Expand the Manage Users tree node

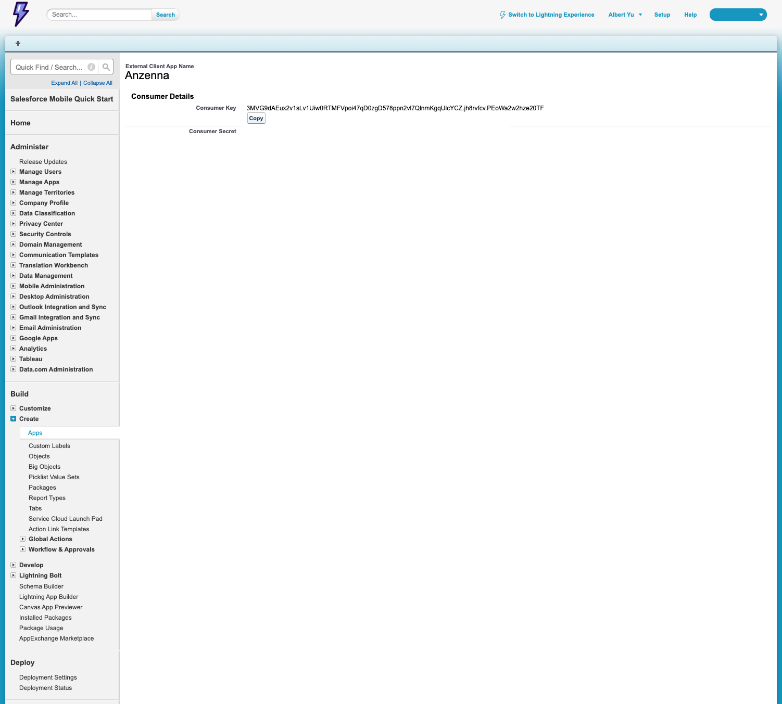14,172
